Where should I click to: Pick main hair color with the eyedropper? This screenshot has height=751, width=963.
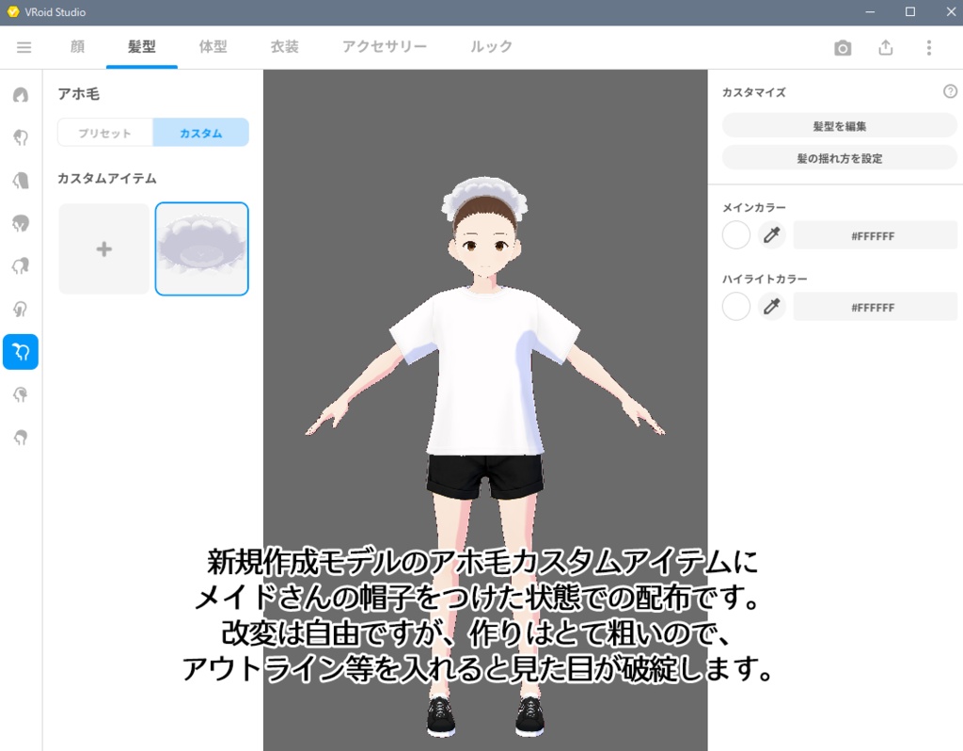(771, 235)
